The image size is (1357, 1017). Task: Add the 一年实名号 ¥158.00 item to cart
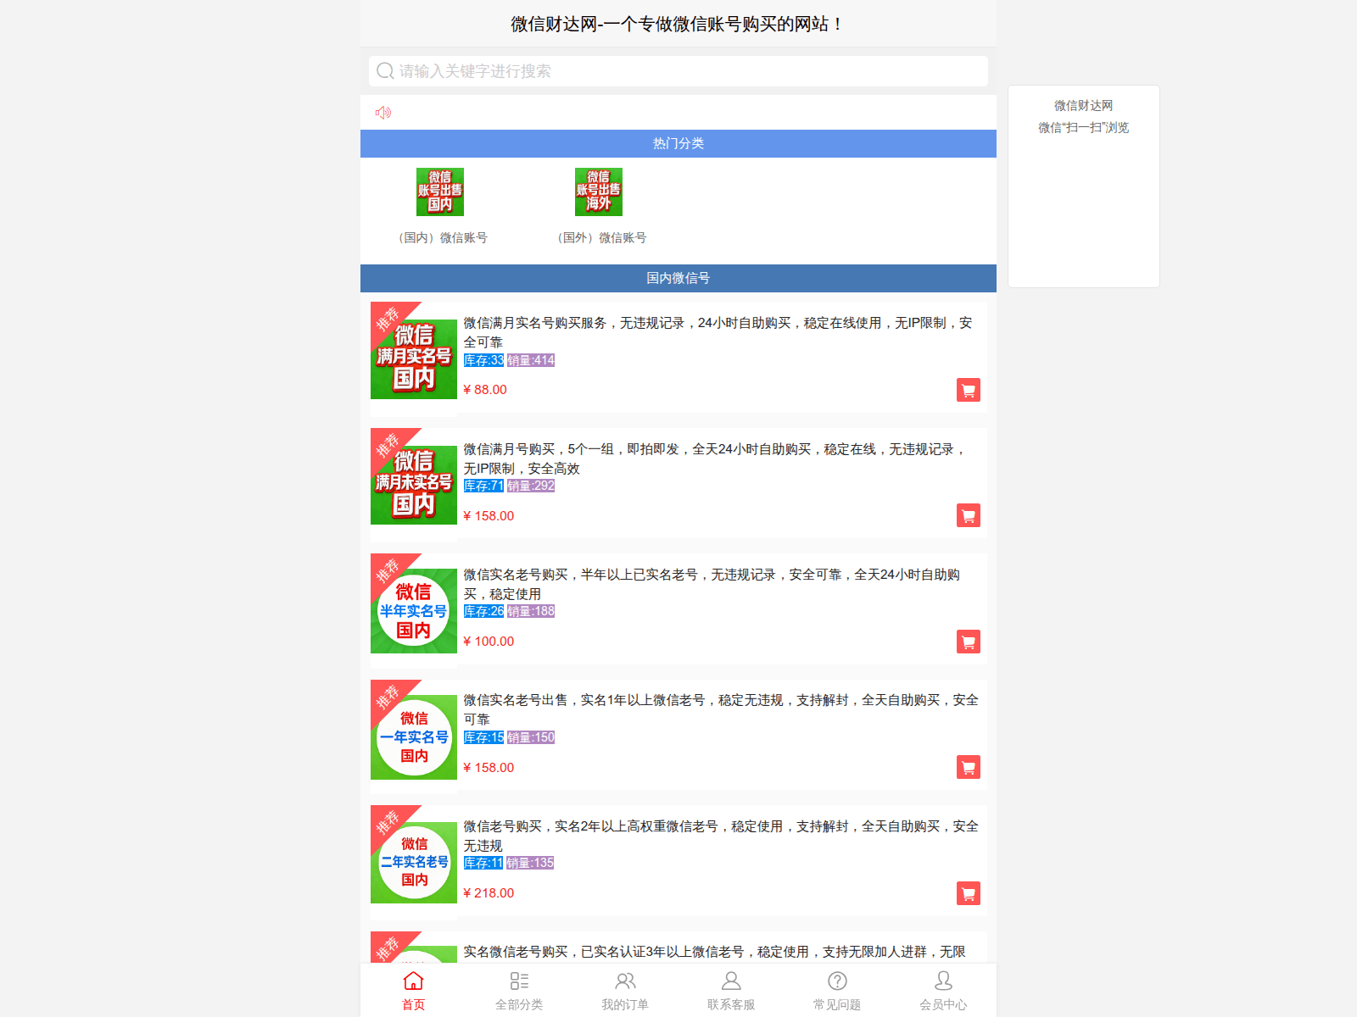[969, 767]
